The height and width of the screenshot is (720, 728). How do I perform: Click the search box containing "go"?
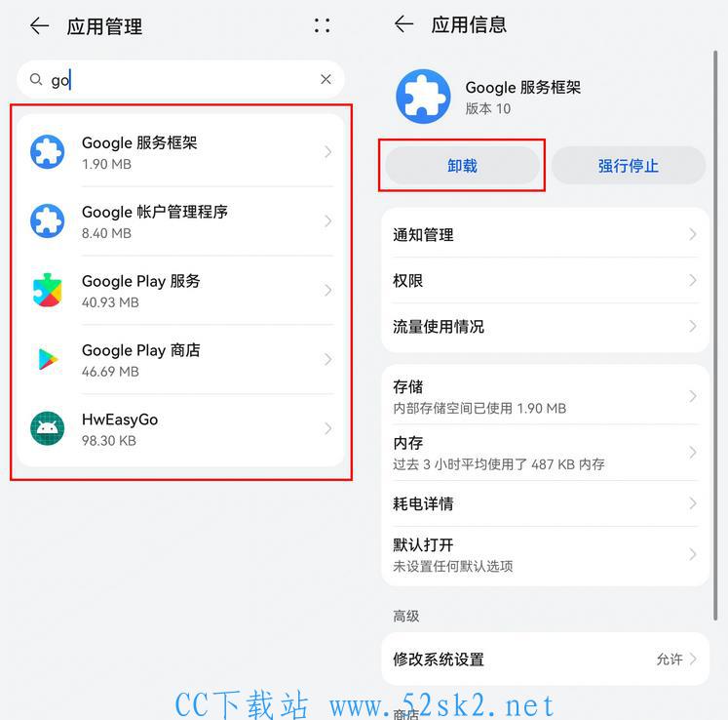180,79
